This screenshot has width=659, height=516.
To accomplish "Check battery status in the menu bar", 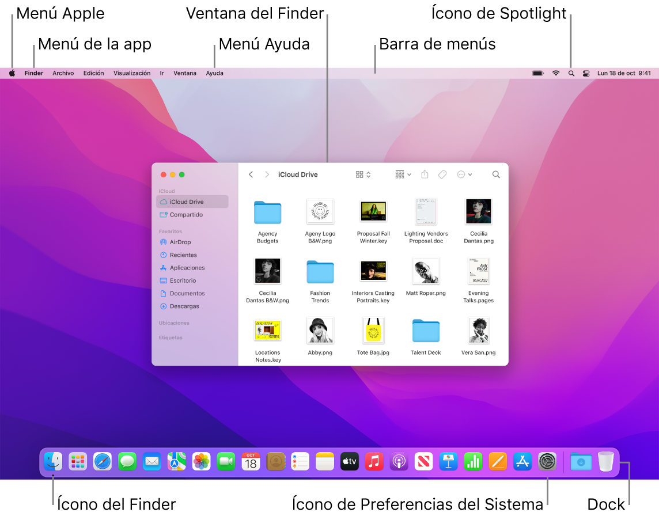I will (537, 73).
